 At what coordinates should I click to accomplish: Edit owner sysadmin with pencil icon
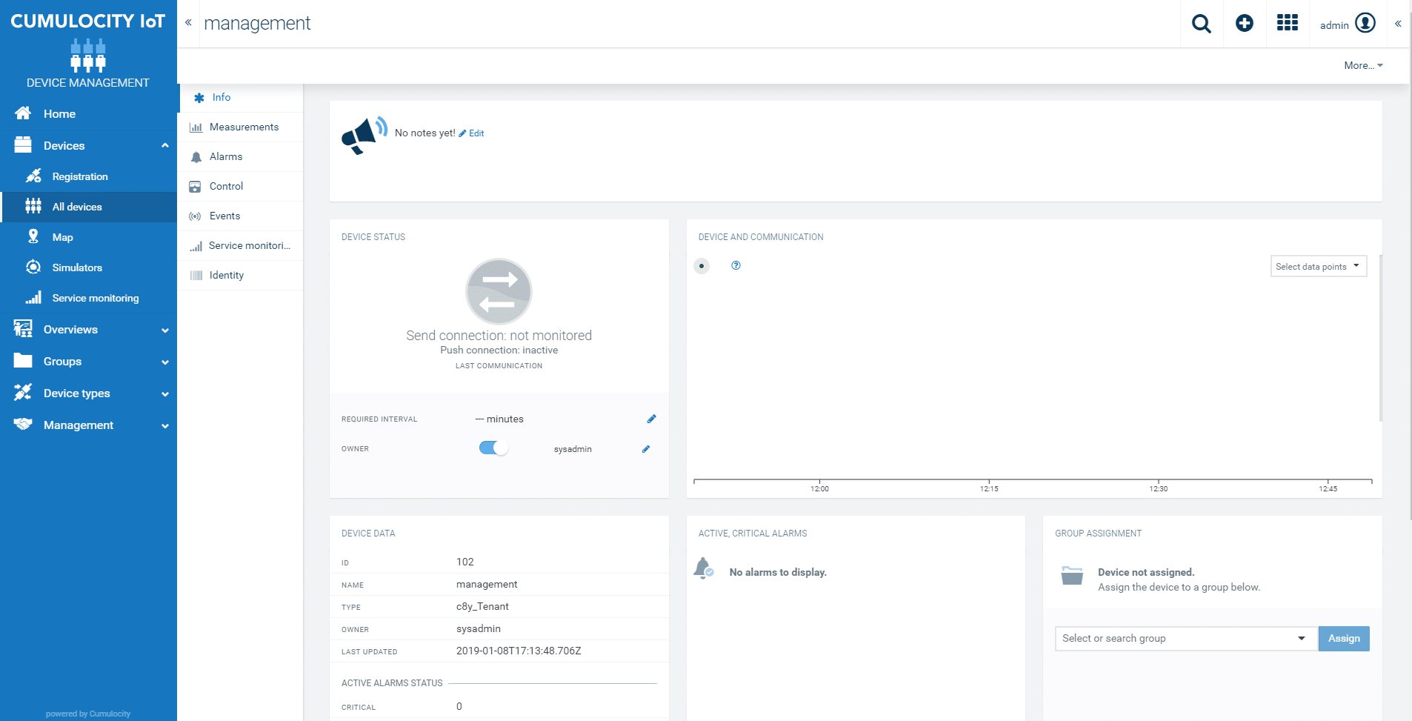646,449
